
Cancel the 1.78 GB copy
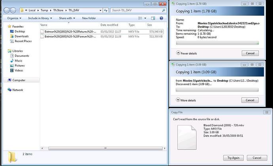click(250, 53)
